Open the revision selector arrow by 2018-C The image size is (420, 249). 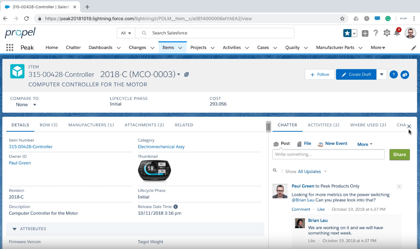[179, 74]
